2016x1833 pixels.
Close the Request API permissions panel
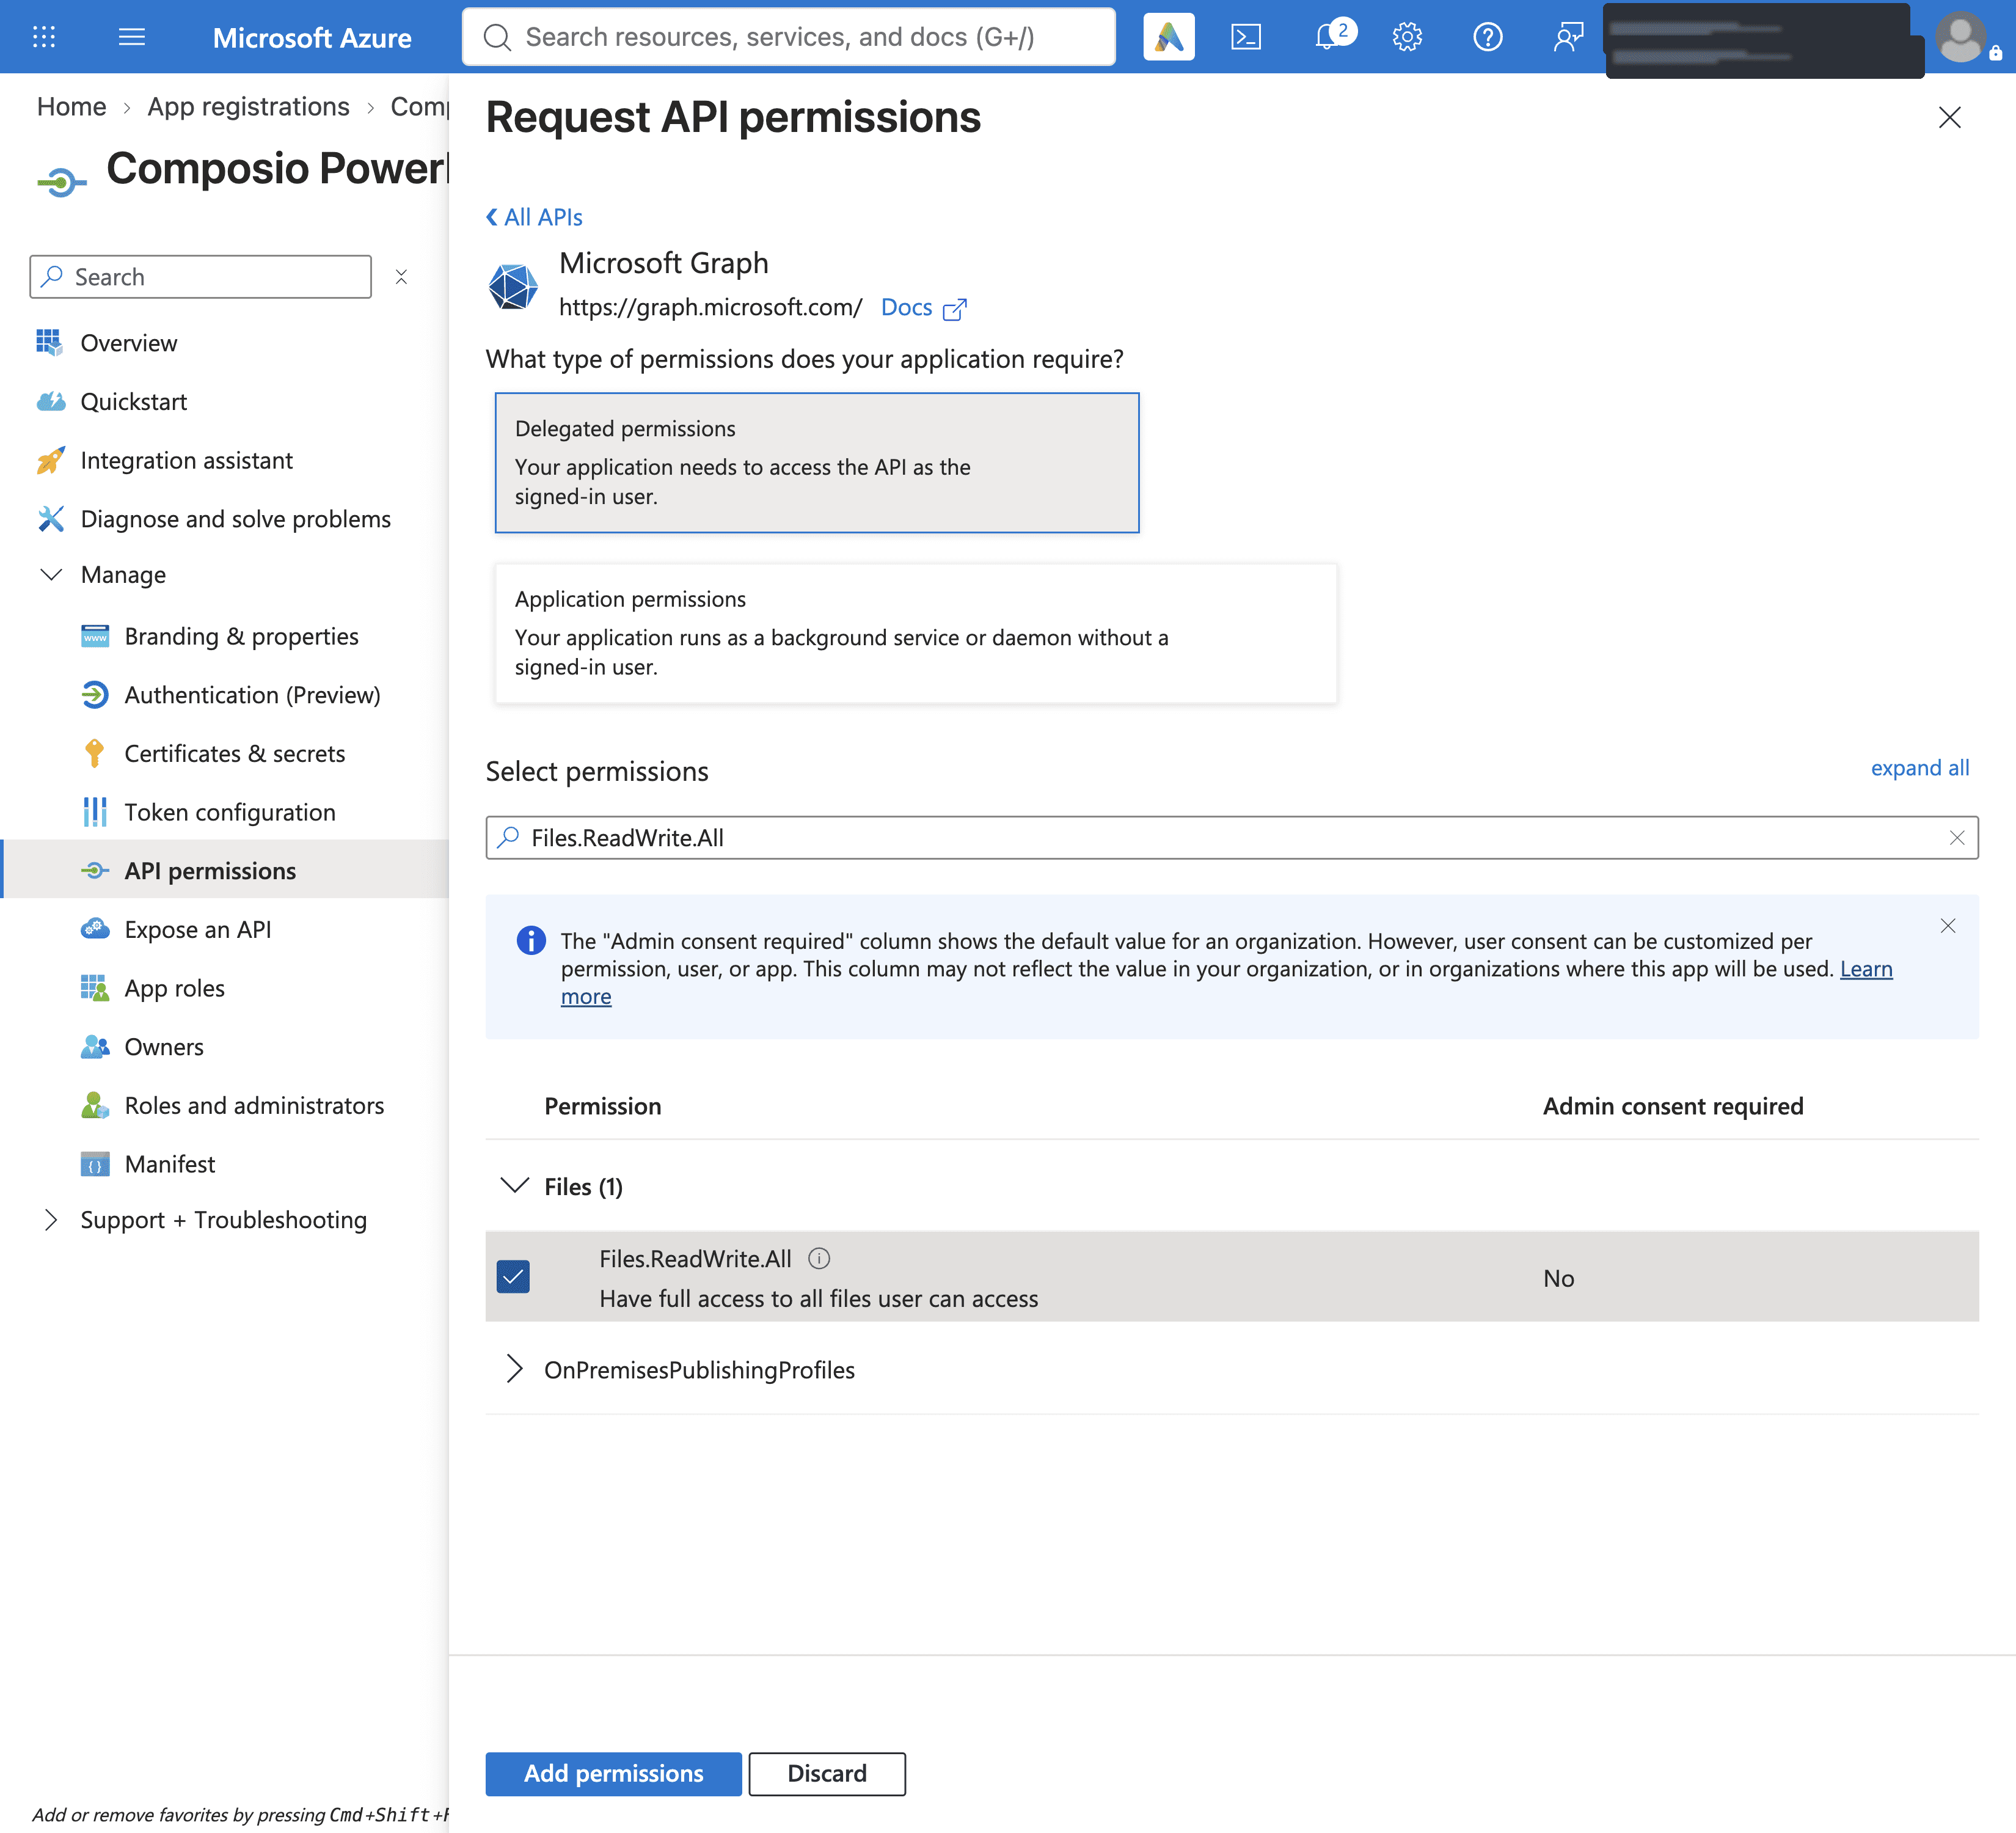pyautogui.click(x=1949, y=117)
